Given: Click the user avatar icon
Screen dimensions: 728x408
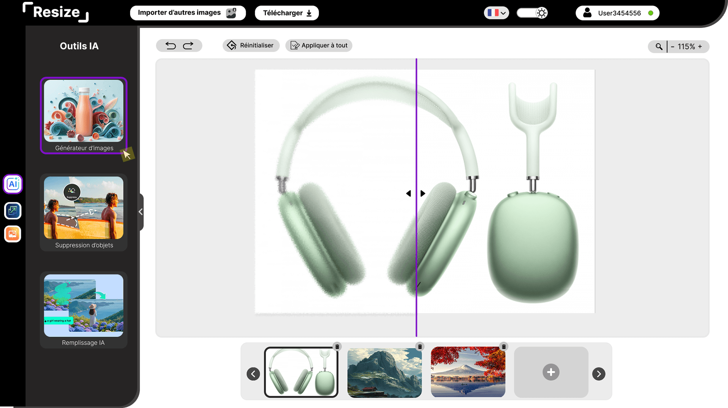Looking at the screenshot, I should [x=587, y=13].
